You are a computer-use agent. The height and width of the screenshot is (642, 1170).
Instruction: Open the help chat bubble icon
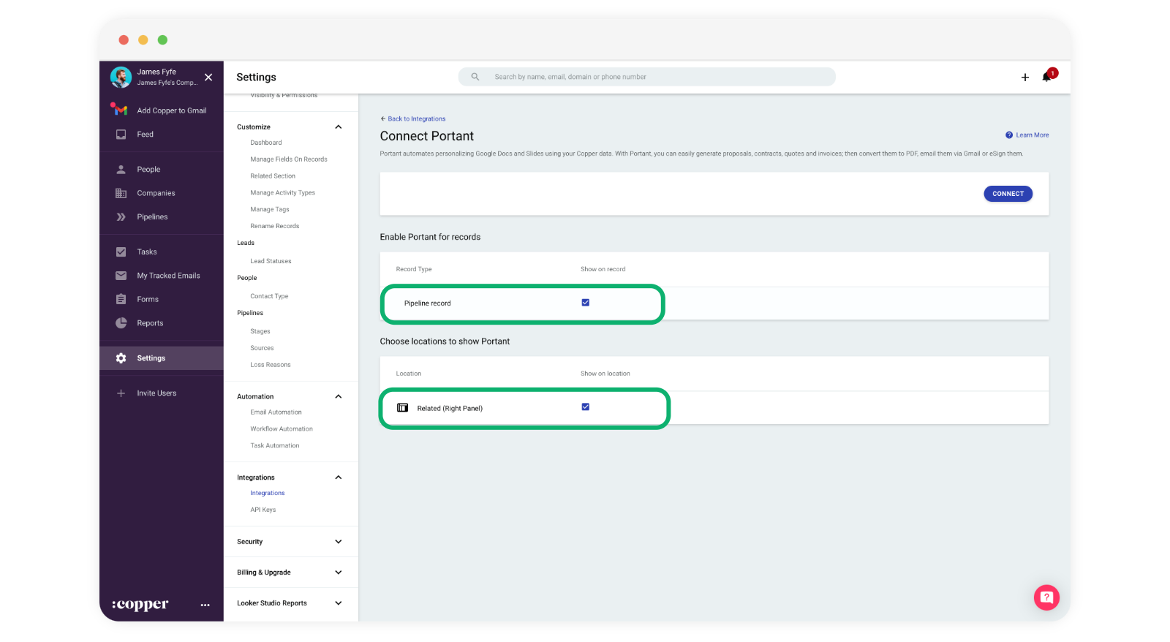(1046, 597)
